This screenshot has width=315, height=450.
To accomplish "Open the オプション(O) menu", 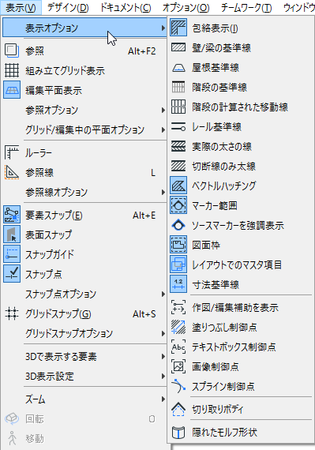I will (x=186, y=7).
